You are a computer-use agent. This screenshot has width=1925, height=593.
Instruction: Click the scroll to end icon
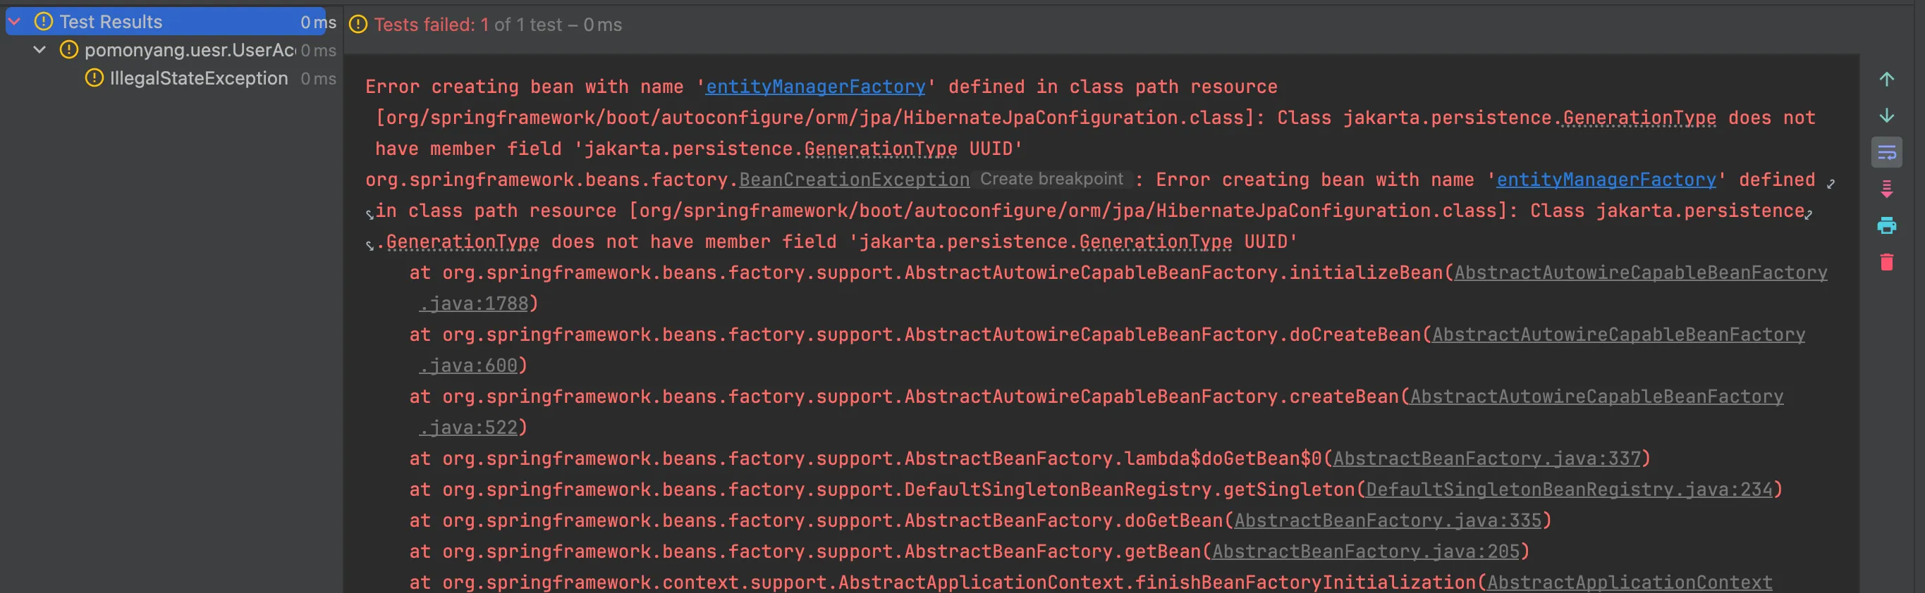click(1886, 189)
